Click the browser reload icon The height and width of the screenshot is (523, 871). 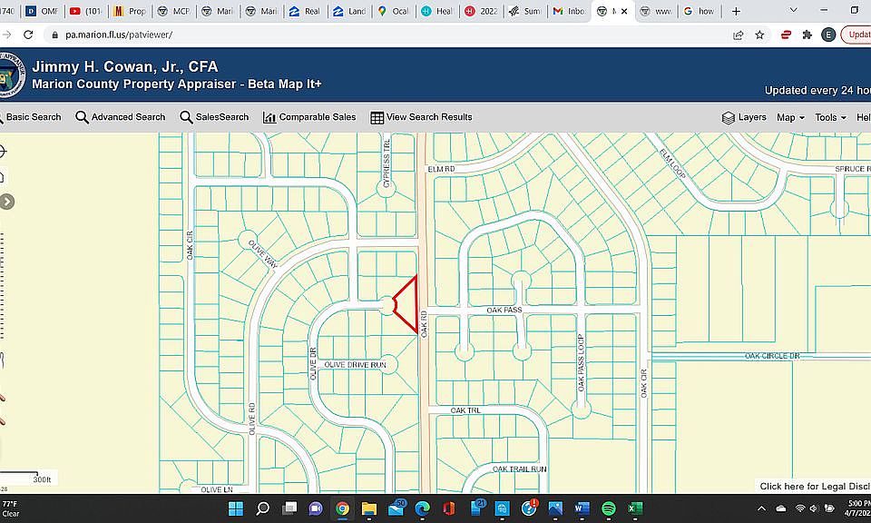point(28,35)
